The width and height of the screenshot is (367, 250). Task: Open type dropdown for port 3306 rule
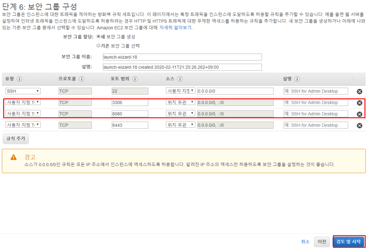(x=23, y=102)
